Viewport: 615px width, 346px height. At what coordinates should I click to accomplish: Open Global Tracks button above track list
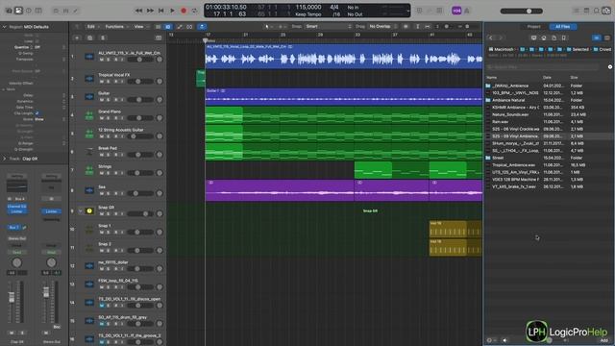coord(159,38)
